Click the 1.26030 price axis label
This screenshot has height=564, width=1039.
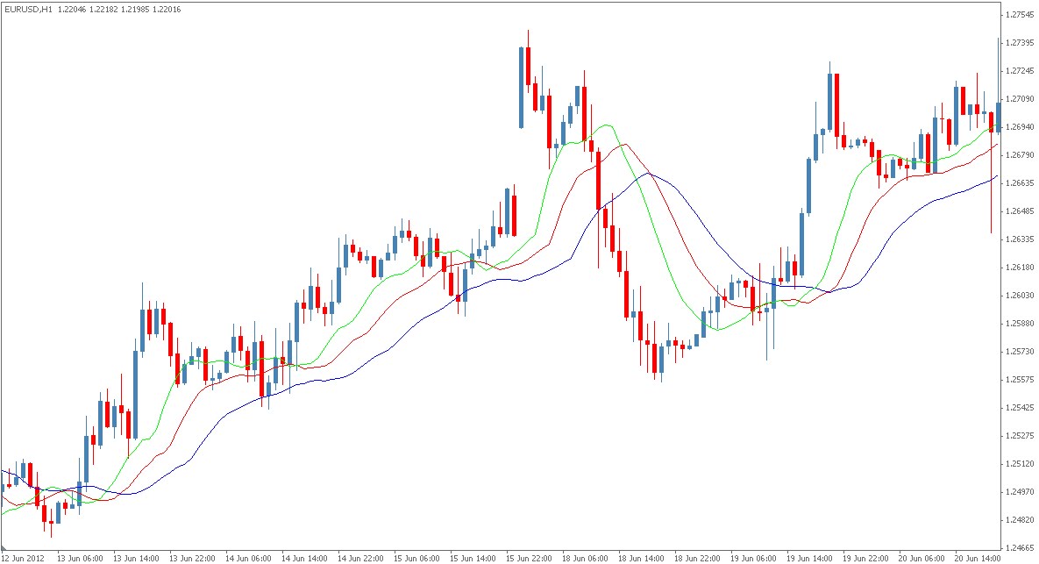tap(1020, 296)
